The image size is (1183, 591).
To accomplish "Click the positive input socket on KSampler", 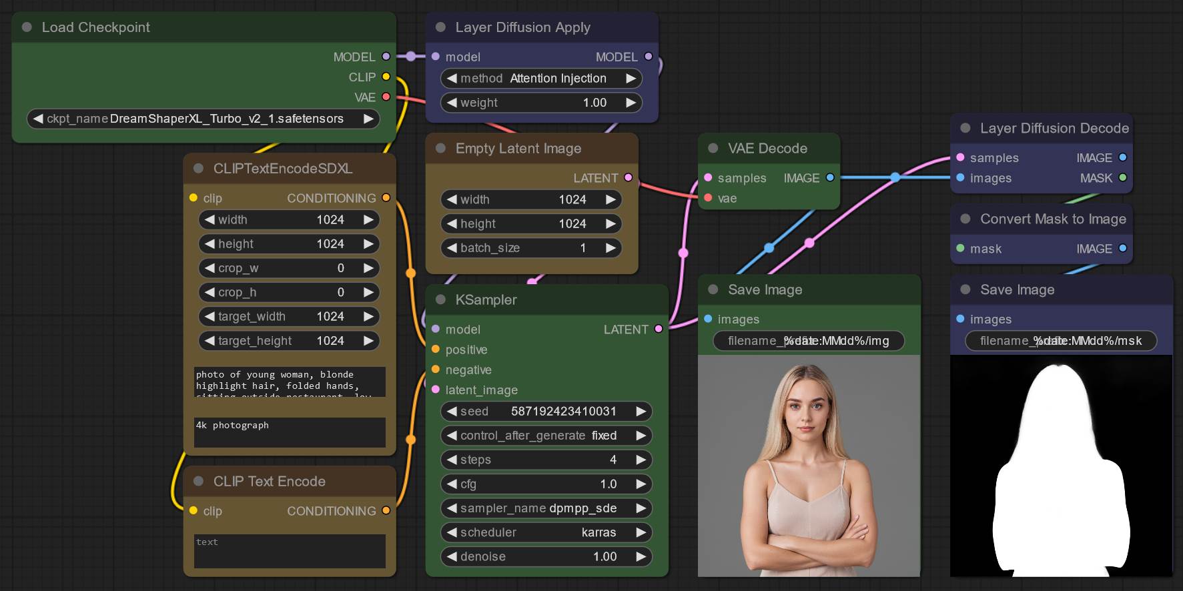I will tap(436, 349).
